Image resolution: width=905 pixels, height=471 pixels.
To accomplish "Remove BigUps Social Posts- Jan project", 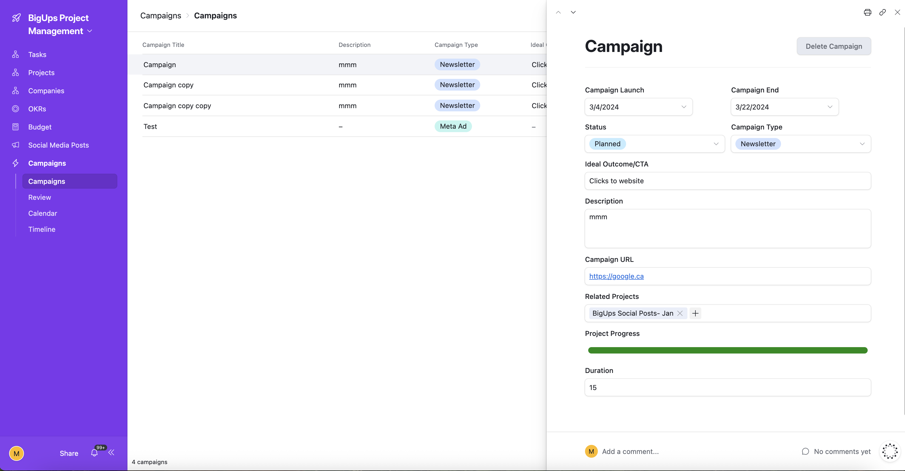I will click(x=680, y=313).
